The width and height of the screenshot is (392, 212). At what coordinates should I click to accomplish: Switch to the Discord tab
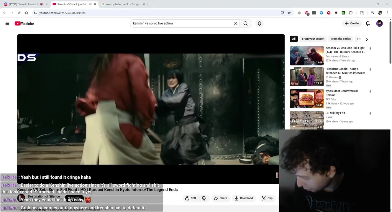click(x=24, y=4)
